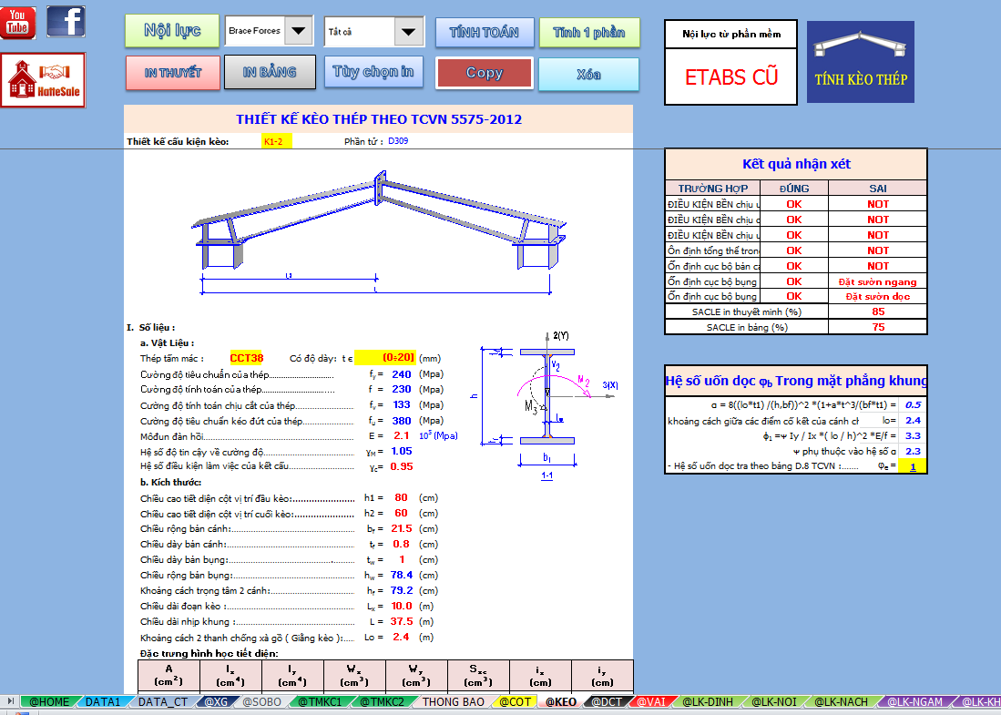
Task: Click the last-sheet navigation arrow
Action: click(10, 701)
